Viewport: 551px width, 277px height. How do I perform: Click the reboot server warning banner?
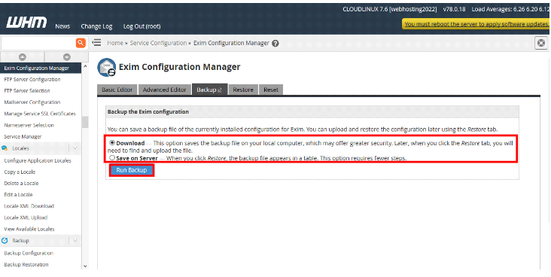476,24
